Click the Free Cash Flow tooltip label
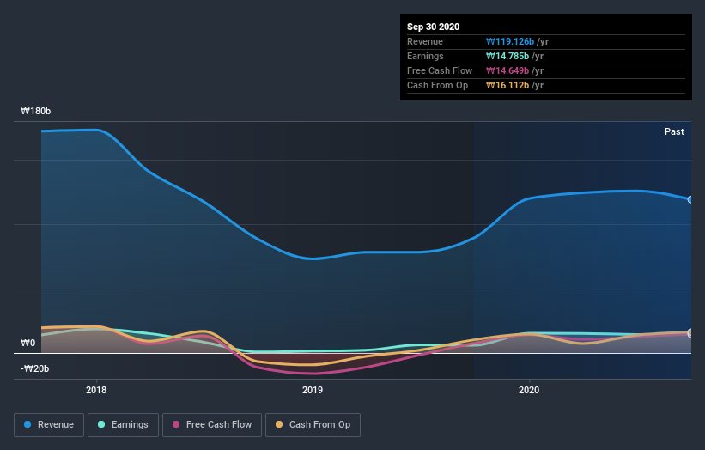 [440, 70]
